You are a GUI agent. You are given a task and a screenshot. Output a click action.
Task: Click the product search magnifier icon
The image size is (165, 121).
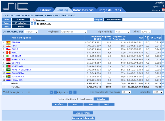(x=32, y=23)
